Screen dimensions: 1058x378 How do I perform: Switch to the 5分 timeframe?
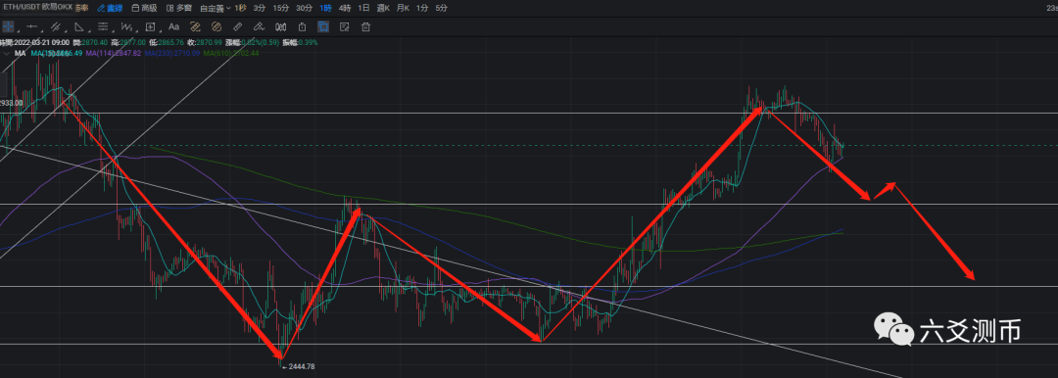pyautogui.click(x=441, y=8)
